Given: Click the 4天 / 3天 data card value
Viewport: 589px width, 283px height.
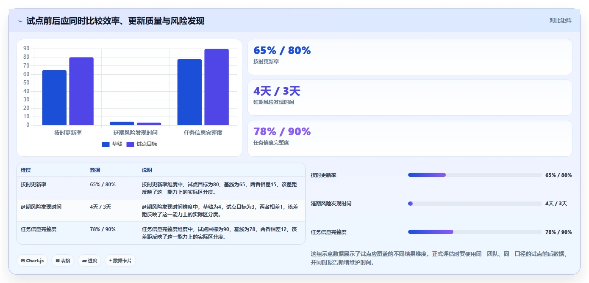Looking at the screenshot, I should [x=277, y=91].
